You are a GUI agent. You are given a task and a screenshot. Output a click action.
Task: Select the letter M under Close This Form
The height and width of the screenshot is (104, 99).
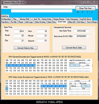(x=78, y=12)
